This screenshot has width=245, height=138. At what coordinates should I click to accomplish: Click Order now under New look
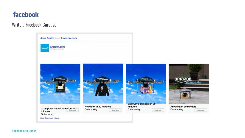tap(115, 110)
